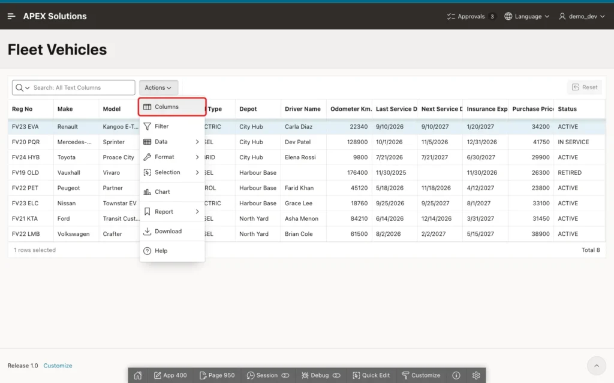Open the Approvals list
Viewport: 614px width, 383px height.
[471, 16]
